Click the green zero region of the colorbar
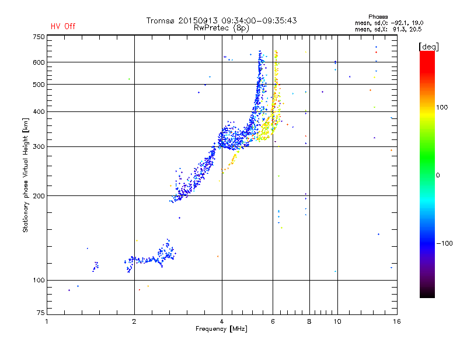The width and height of the screenshot is (467, 350). pyautogui.click(x=427, y=175)
